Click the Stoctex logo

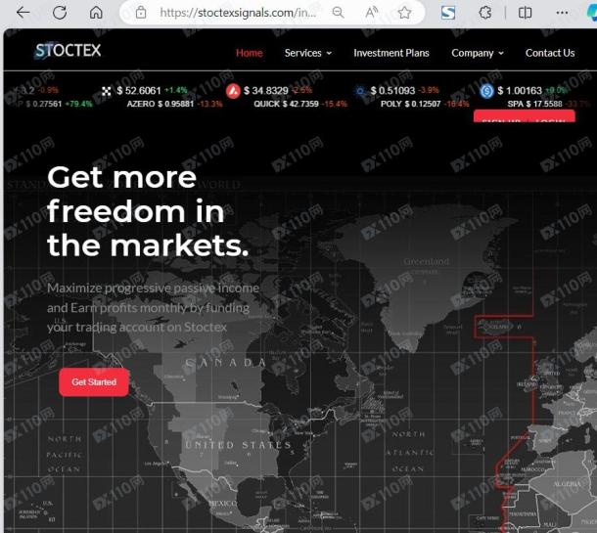68,51
